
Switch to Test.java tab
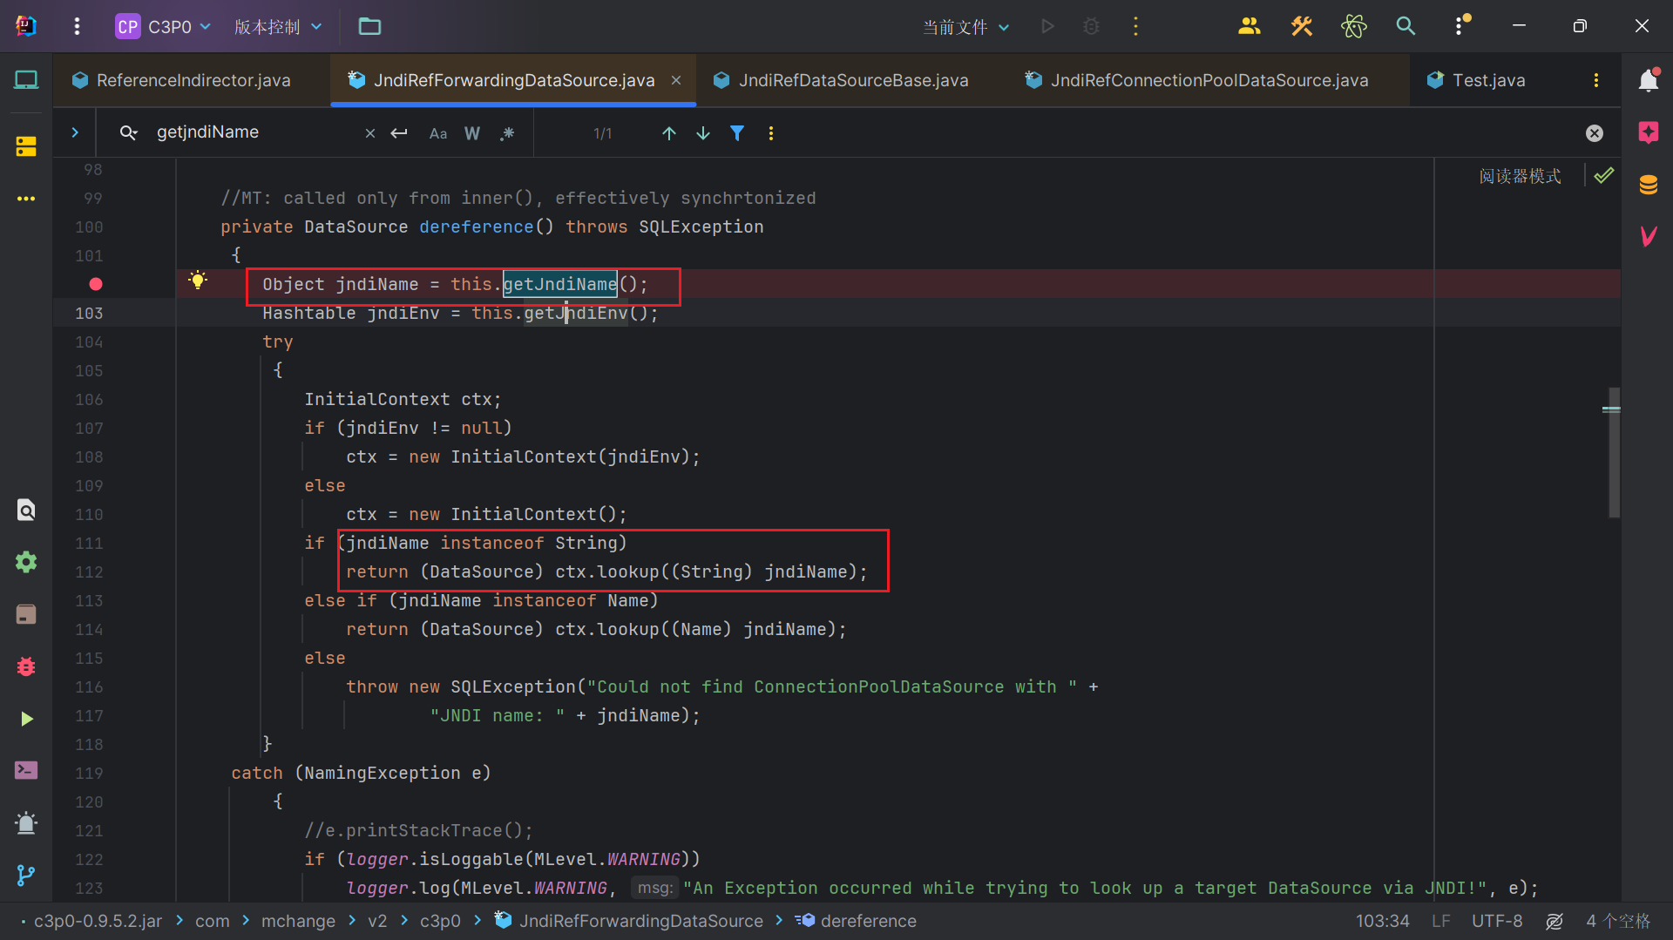(1476, 80)
